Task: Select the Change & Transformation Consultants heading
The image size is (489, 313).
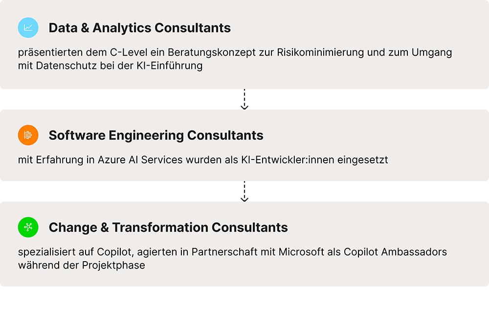Action: pos(168,227)
